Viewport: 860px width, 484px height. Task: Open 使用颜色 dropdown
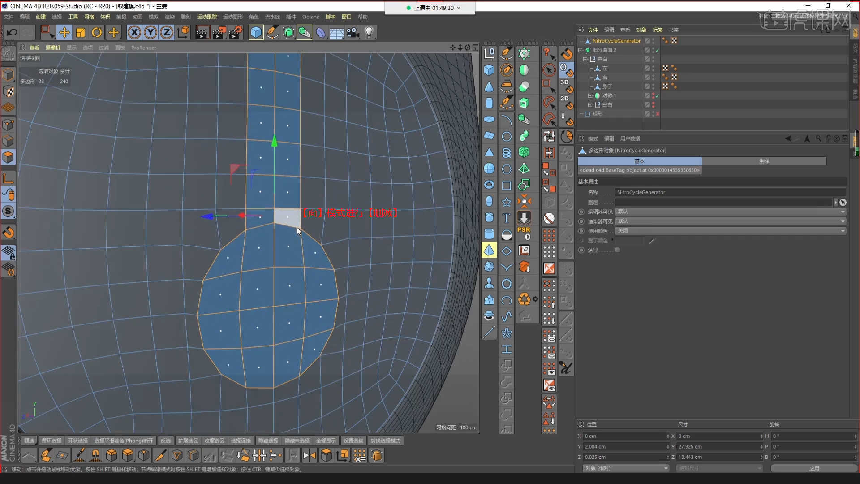731,231
